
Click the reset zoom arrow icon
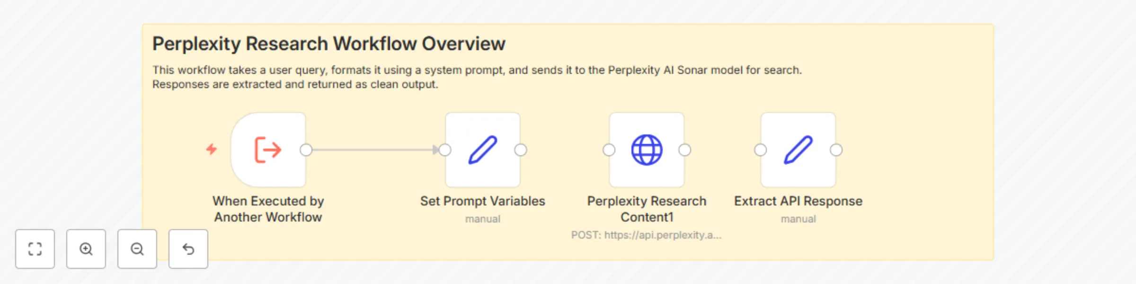(188, 249)
